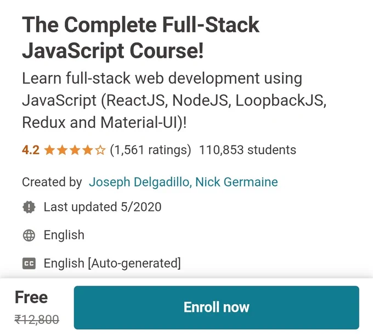This screenshot has height=336, width=373.
Task: Click the CC closed captions icon
Action: [x=29, y=264]
